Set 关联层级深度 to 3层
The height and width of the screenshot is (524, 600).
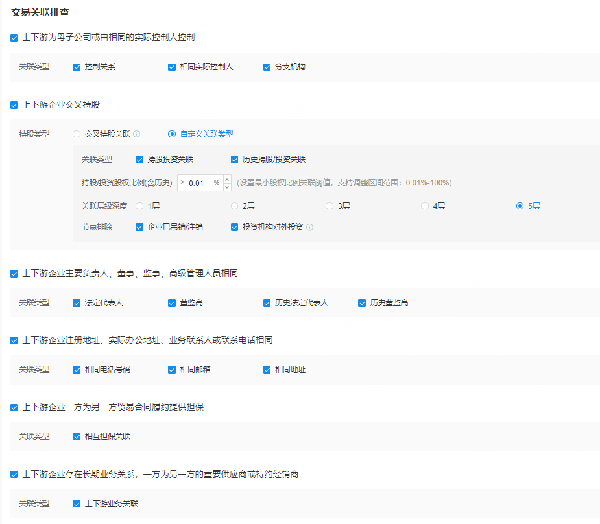click(330, 206)
